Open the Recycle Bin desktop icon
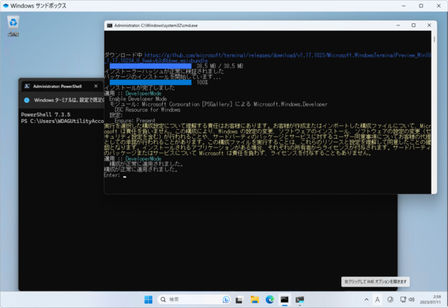This screenshot has width=448, height=308. [13, 26]
